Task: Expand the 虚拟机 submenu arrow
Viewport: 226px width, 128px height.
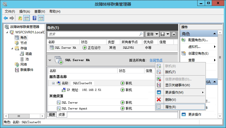Action: point(215,47)
